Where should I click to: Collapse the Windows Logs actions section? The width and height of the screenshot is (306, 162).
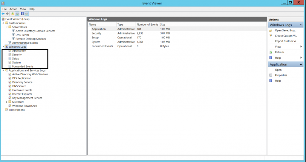pos(301,25)
